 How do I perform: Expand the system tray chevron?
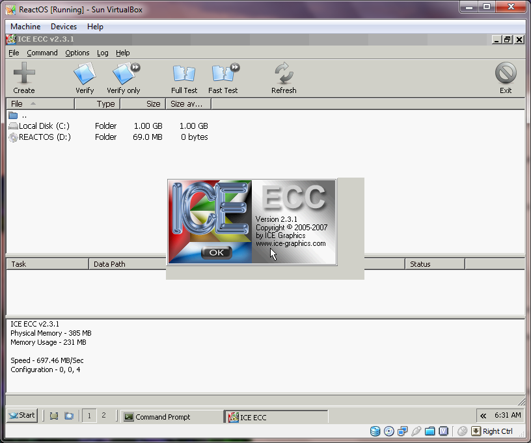[x=483, y=416]
